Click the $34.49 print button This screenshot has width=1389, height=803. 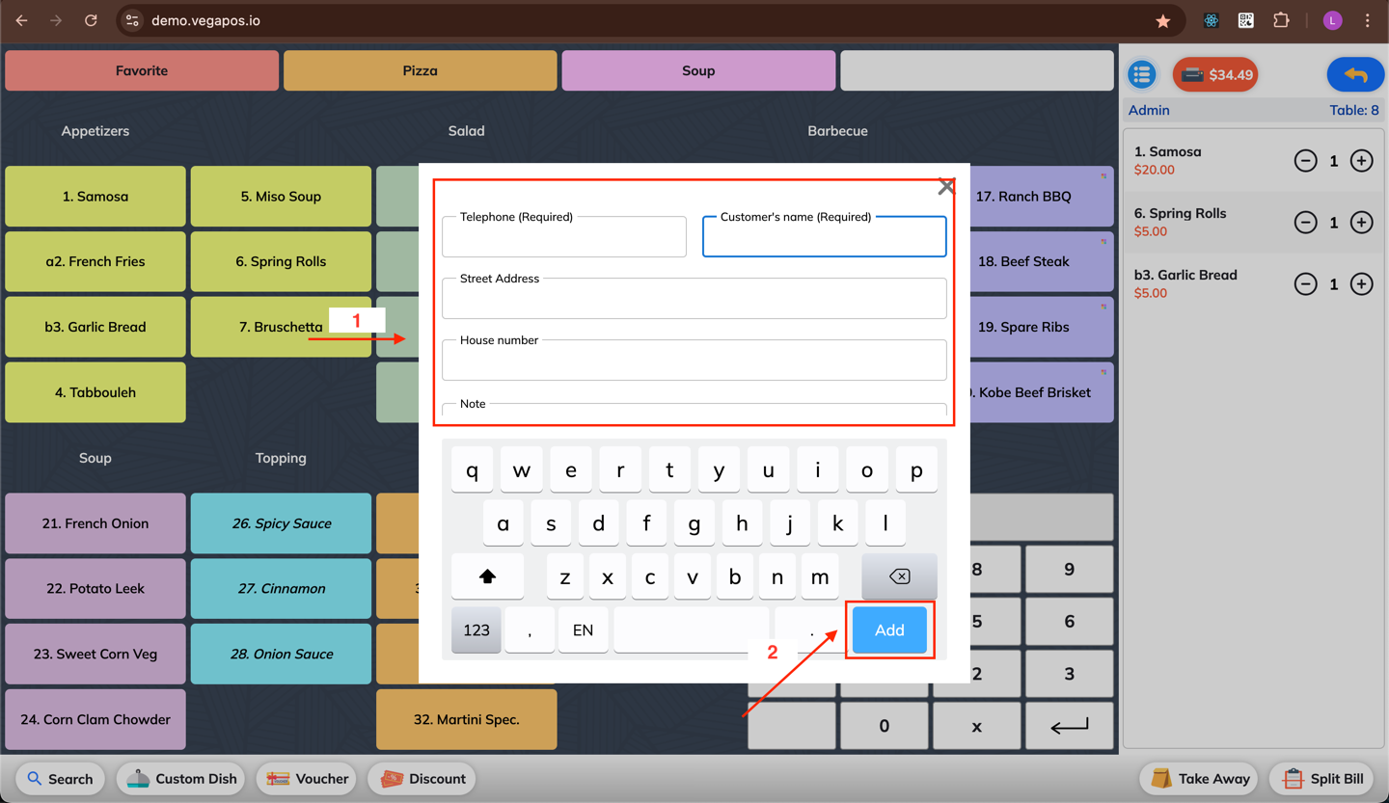point(1215,74)
